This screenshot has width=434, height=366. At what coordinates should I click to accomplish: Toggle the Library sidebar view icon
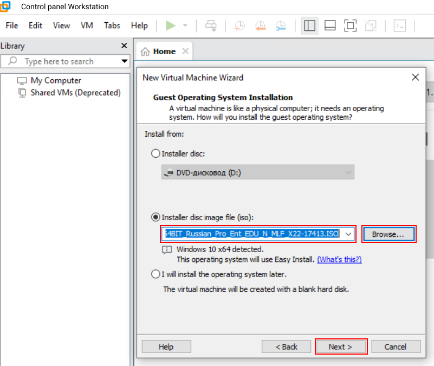pos(310,25)
